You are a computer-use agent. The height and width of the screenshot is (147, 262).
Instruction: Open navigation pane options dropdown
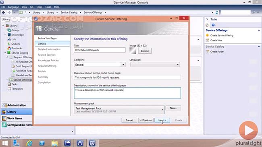click(73, 131)
